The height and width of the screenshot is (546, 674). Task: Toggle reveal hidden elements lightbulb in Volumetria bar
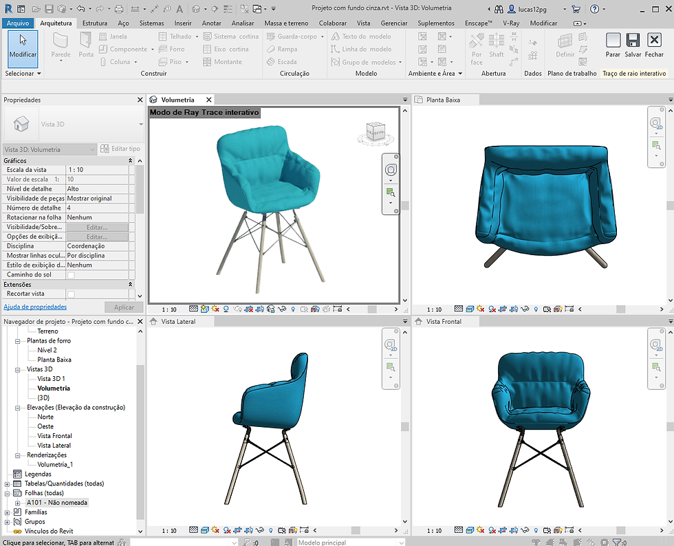point(293,309)
